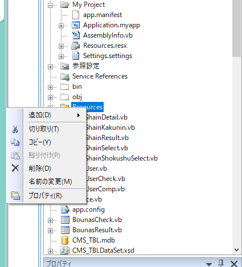Image resolution: width=242 pixels, height=267 pixels.
Task: Click the 参照設定 references folder icon
Action: [x=65, y=66]
